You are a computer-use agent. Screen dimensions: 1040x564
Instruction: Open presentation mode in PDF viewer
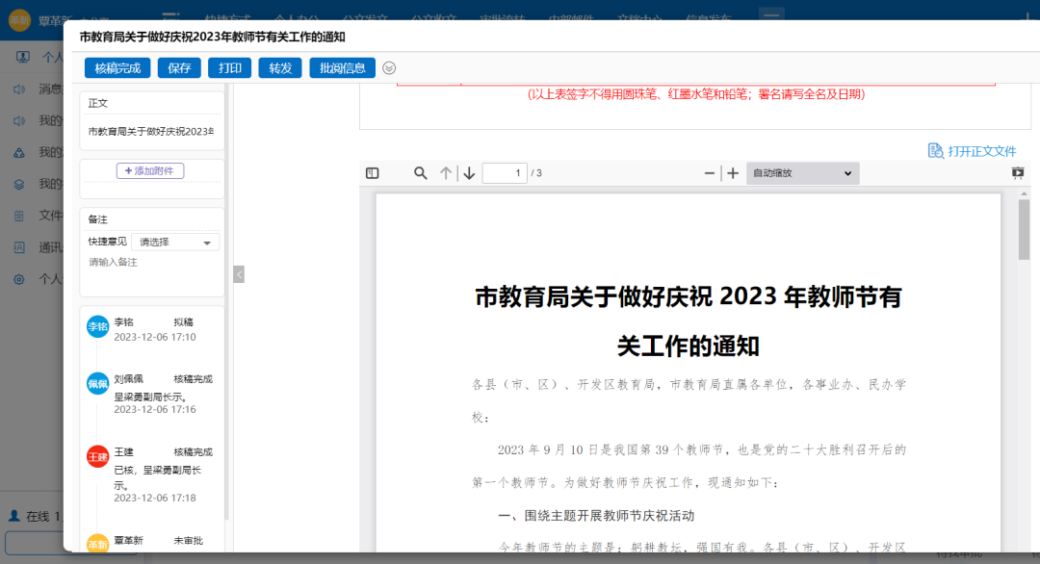(x=1016, y=173)
